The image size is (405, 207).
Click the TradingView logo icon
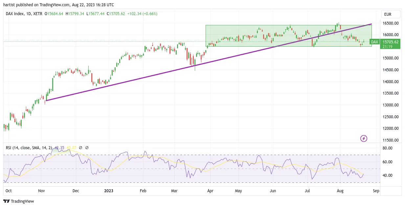coord(7,201)
